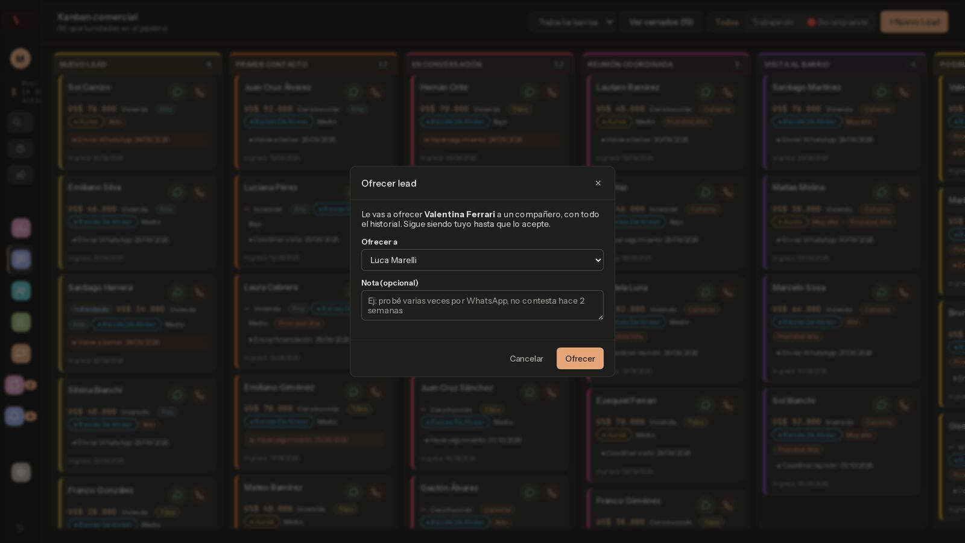Click the Nota (opcional) label
Viewport: 965px width, 543px height.
390,283
